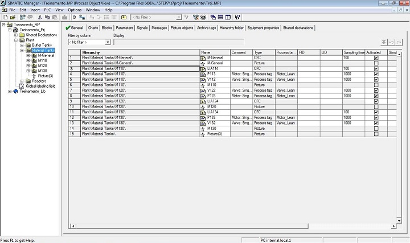Click the horizontal scrollbar thumb under table
The image size is (410, 243).
[x=192, y=226]
